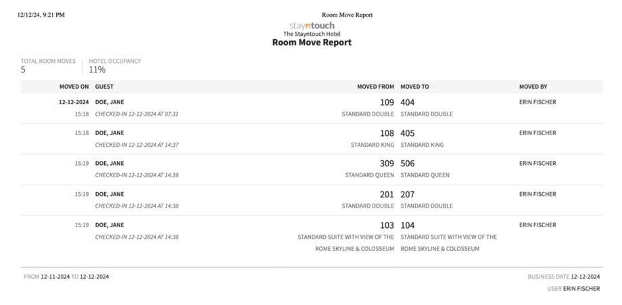Select the print timestamp 12/12/24, 9:21 PM
This screenshot has width=622, height=305.
pos(41,15)
